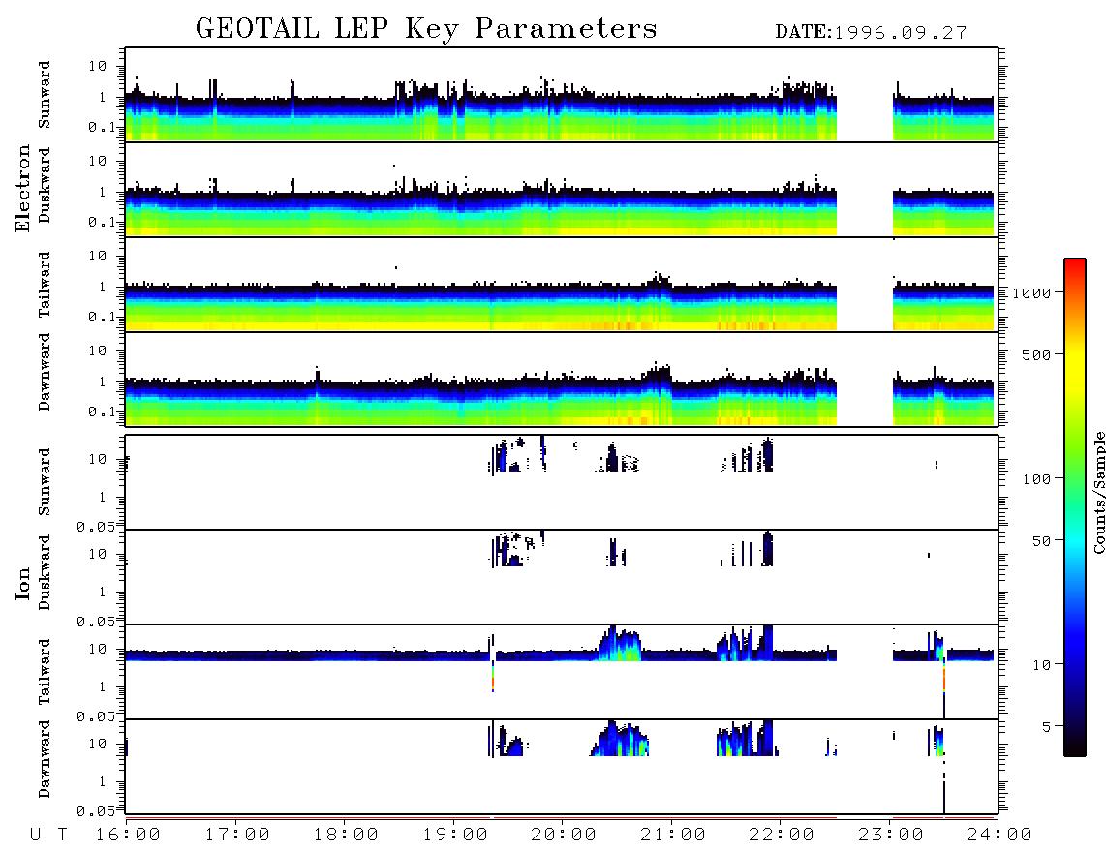Image resolution: width=1106 pixels, height=852 pixels.
Task: Click the 50 colorbar tick value
Action: pos(1042,541)
